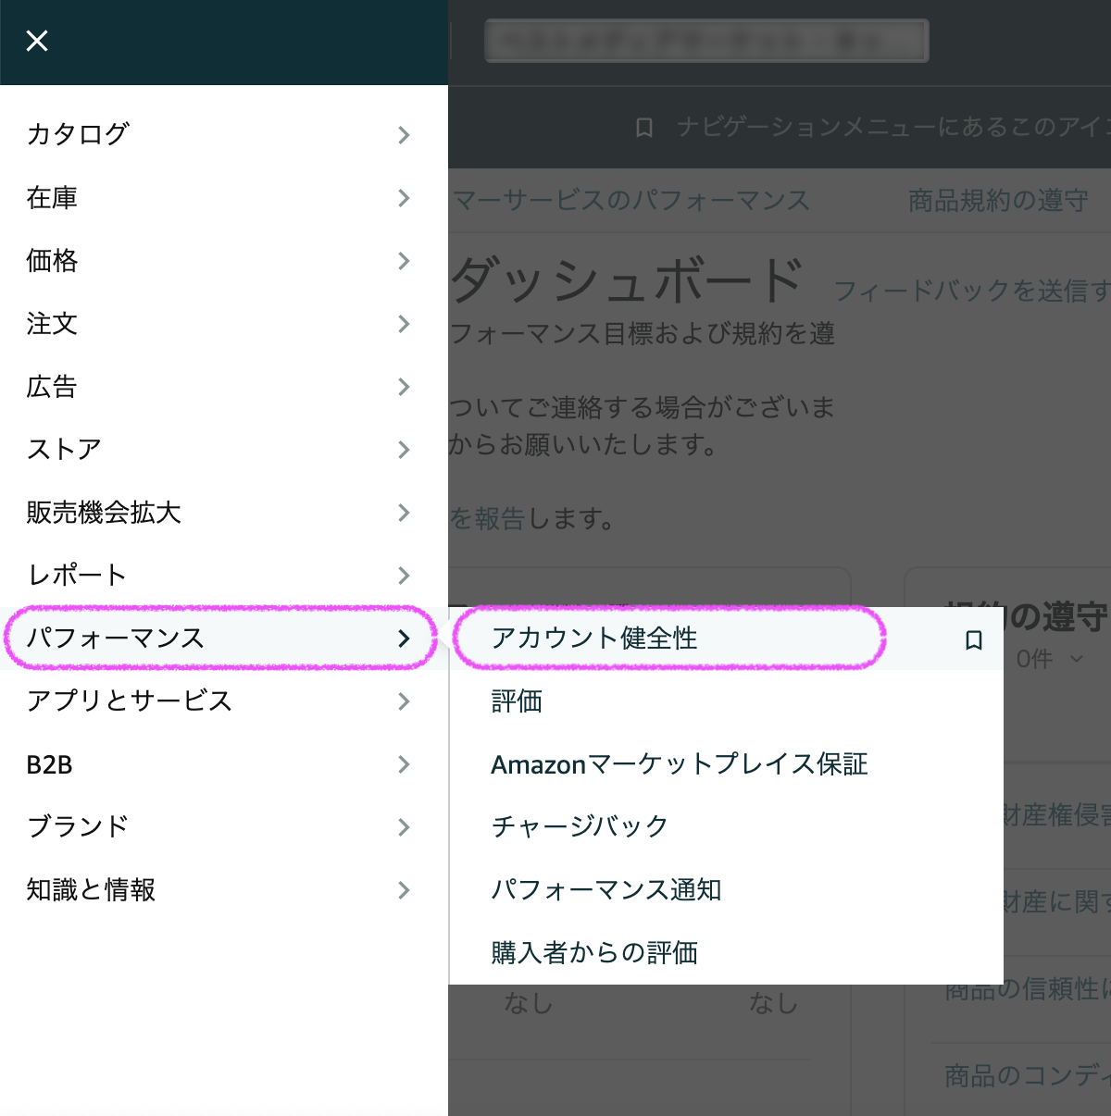The height and width of the screenshot is (1116, 1111).
Task: Bookmark the アカウント健全性 menu item
Action: click(x=973, y=639)
